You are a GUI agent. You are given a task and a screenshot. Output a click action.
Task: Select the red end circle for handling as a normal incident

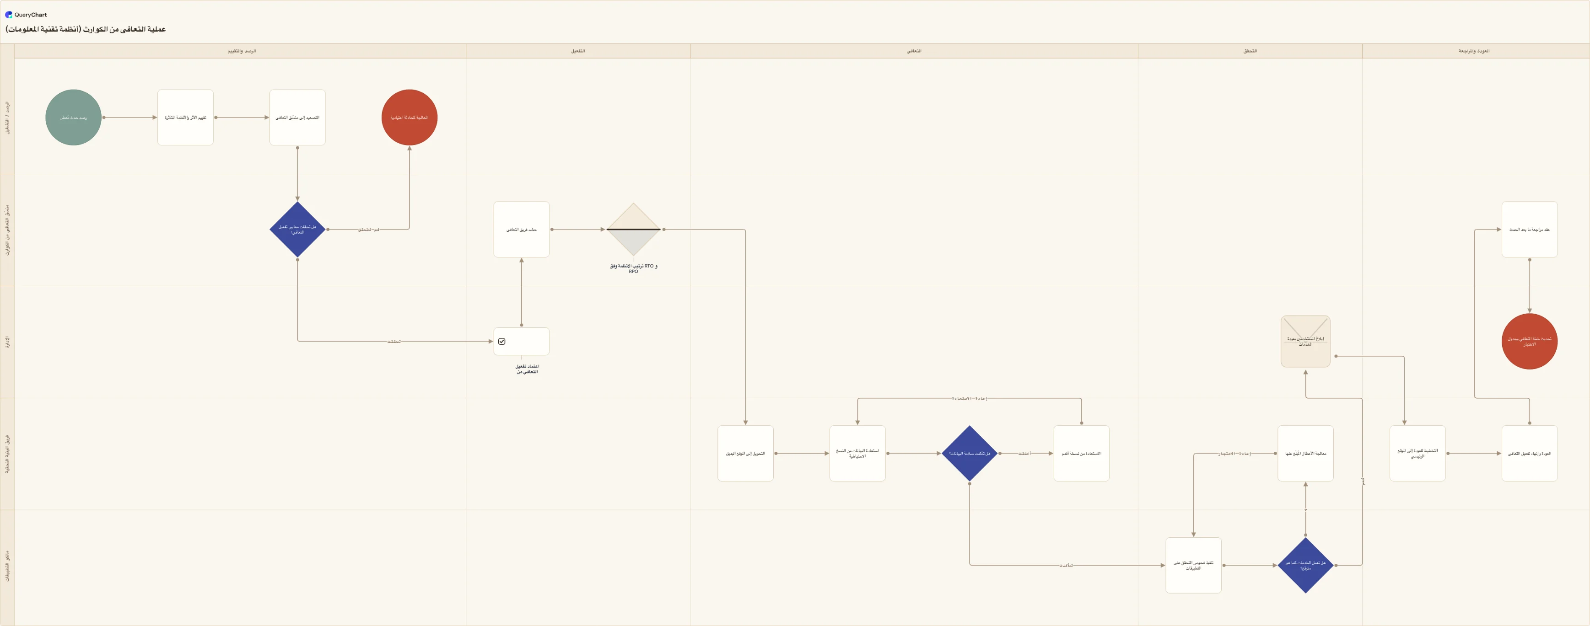point(409,117)
